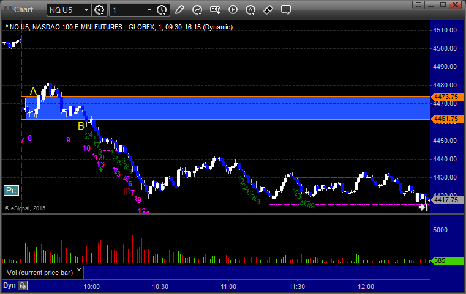Open the alerts 'A' circle icon

point(250,10)
